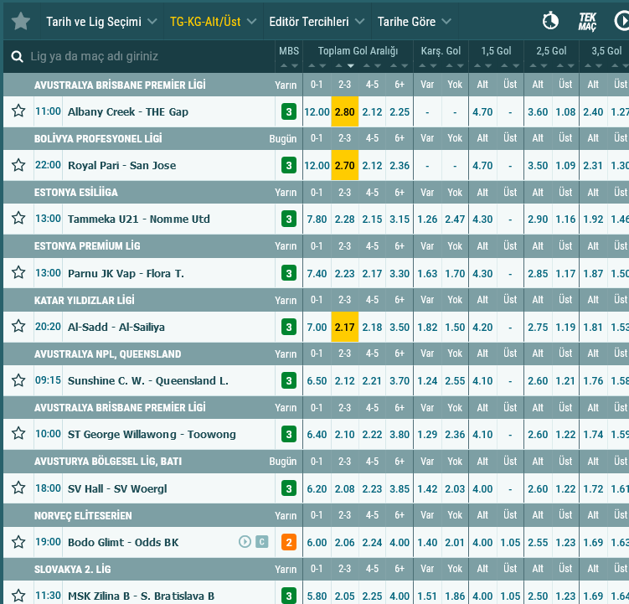The height and width of the screenshot is (604, 629).
Task: Pick 1.22 odds 2,5 Üst for ST George Willawong
Action: tap(565, 434)
